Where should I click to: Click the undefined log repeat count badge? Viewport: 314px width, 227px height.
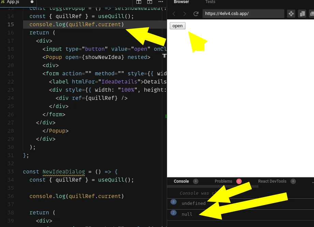point(174,202)
